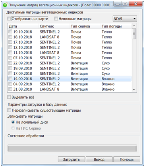Click 'LANDSAT 8' in the 18.10.2018 row
The image size is (145, 167).
49,37
